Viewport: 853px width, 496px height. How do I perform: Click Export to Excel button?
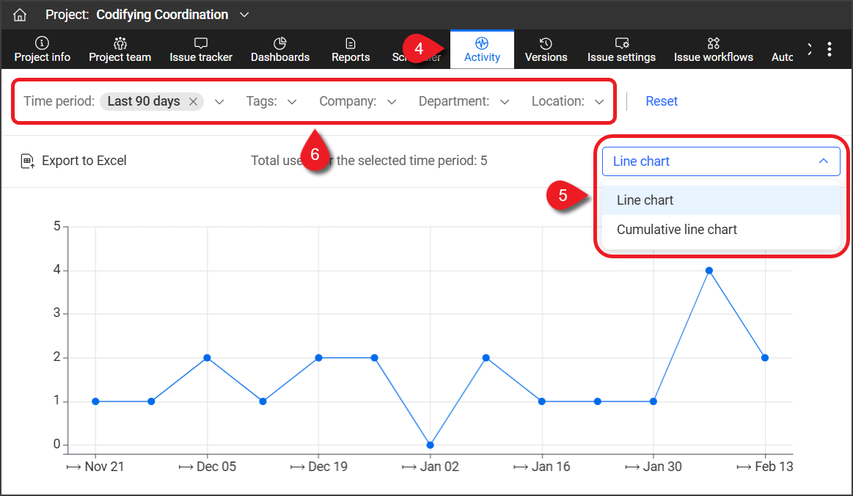coord(73,161)
